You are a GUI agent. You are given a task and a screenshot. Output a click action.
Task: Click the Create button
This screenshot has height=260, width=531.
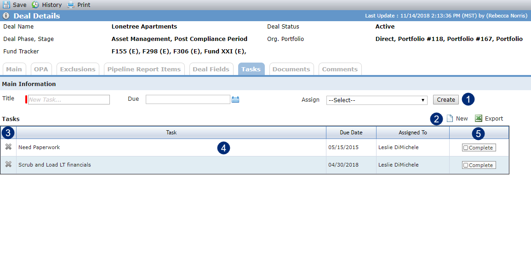tap(446, 100)
